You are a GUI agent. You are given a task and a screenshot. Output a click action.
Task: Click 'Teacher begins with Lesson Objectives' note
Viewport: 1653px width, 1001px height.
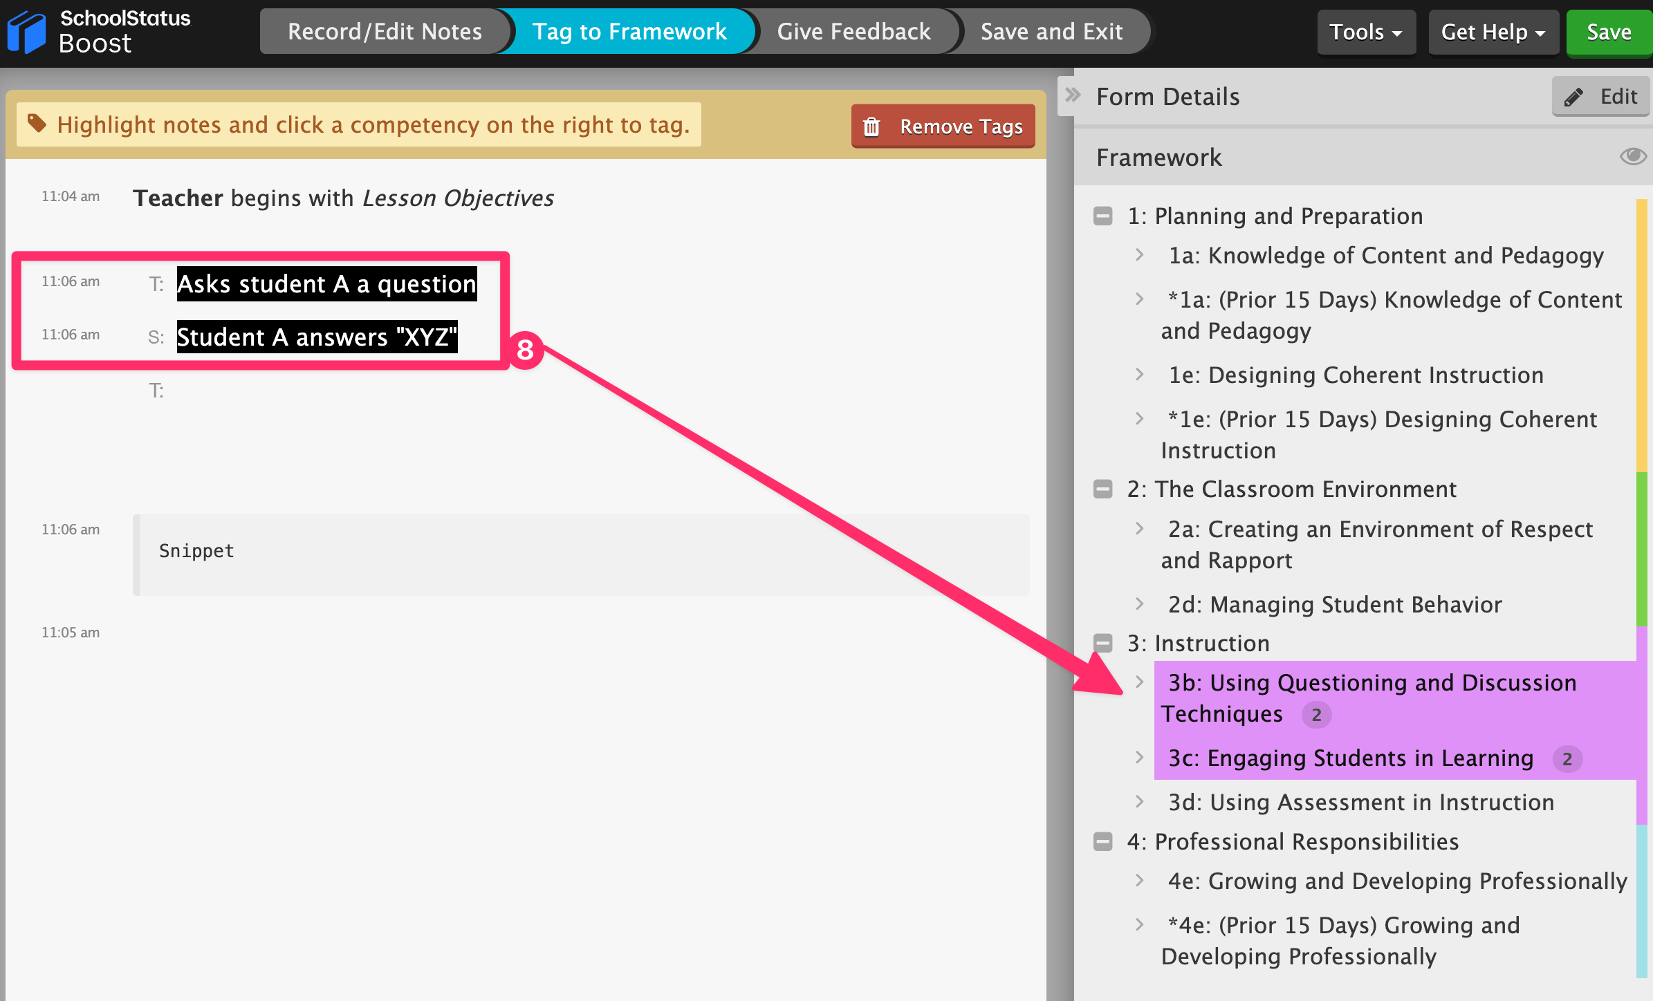(343, 198)
